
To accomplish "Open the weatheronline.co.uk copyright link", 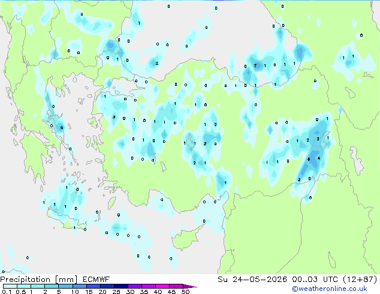I will [330, 289].
